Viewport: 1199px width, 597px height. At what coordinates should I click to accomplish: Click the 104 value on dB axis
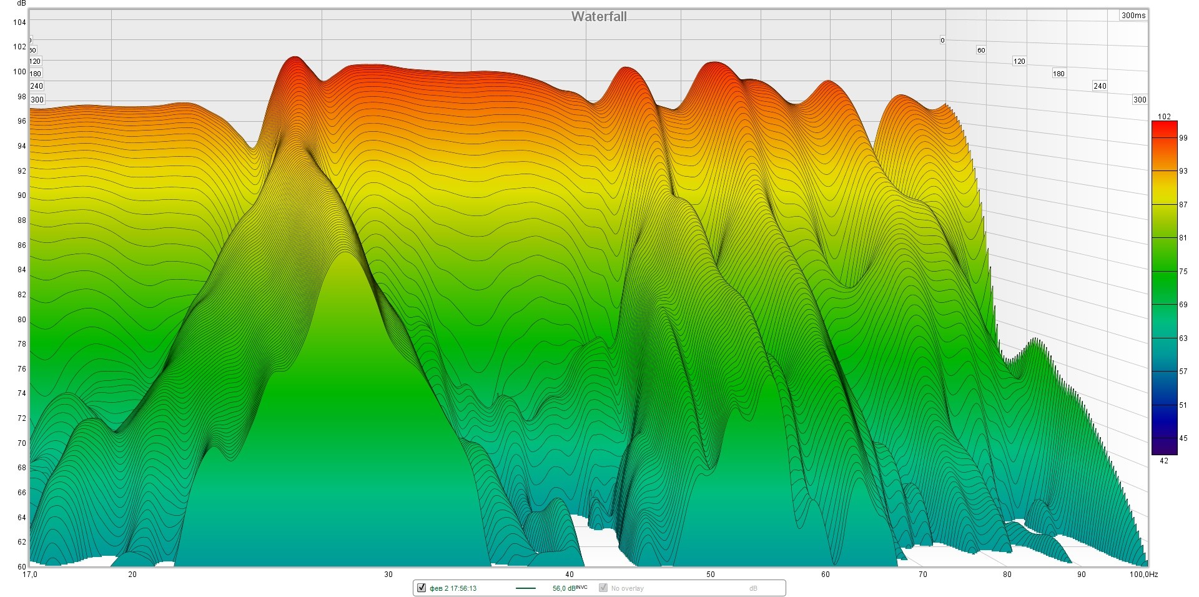[19, 22]
